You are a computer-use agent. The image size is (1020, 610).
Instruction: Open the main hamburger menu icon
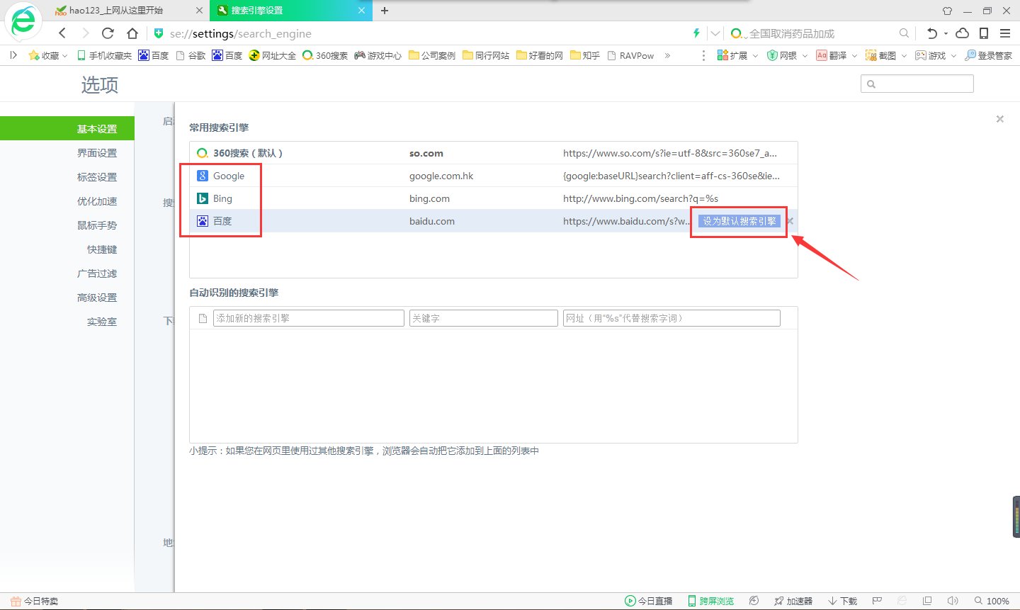[x=1005, y=33]
